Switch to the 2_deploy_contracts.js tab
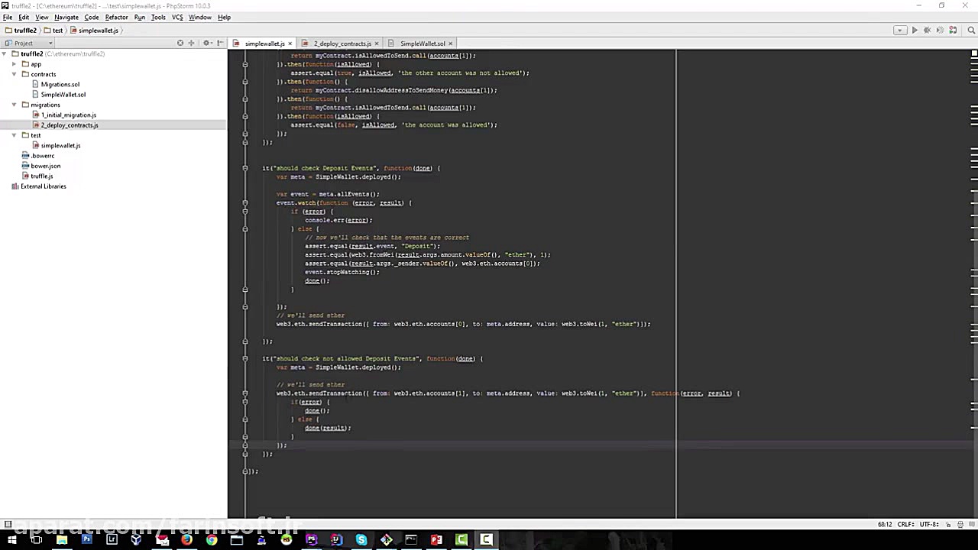The width and height of the screenshot is (978, 550). coord(342,44)
